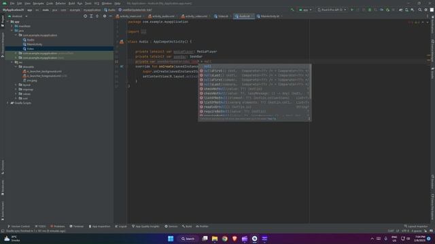The height and width of the screenshot is (244, 435).
Task: Open Search Everywhere magnifier in top toolbar
Action: point(420,9)
